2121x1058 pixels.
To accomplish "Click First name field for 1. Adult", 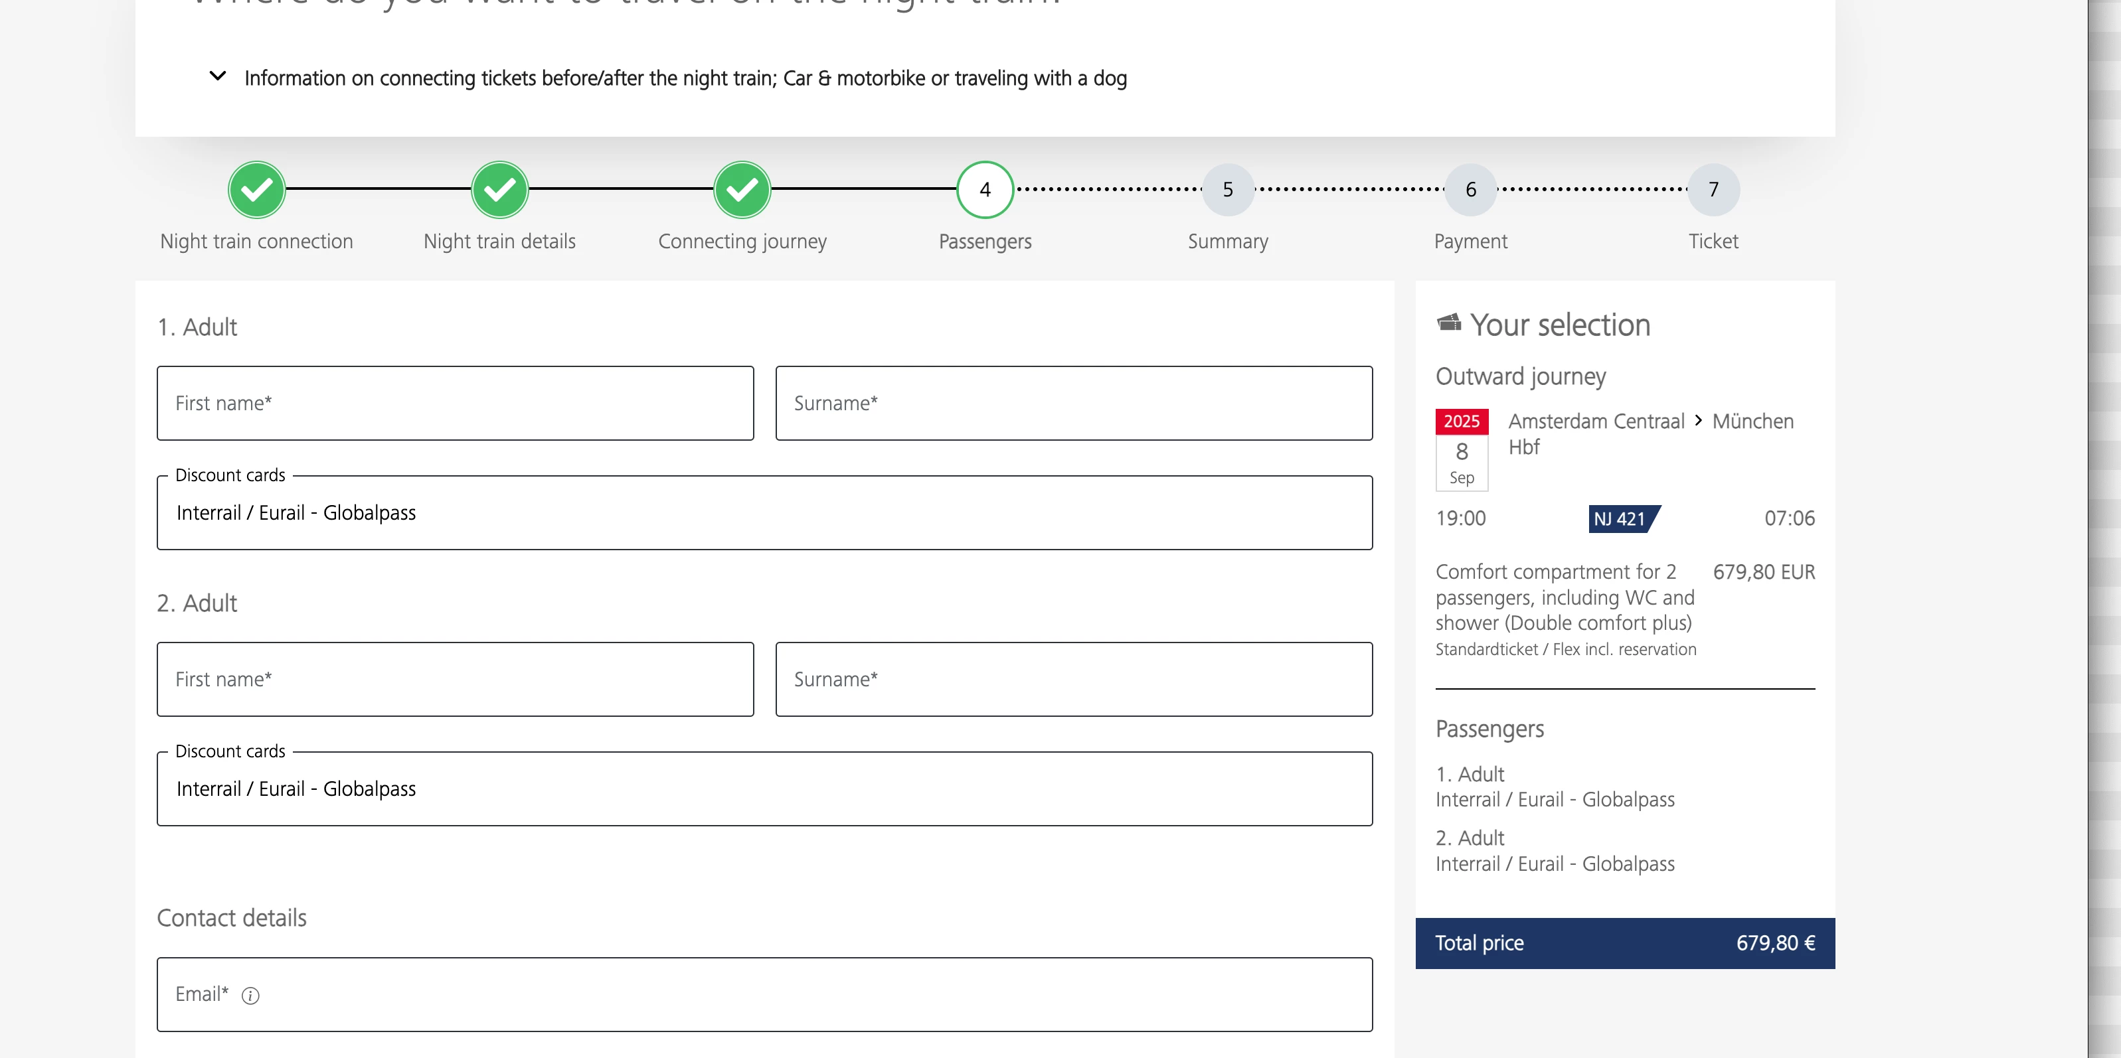I will pyautogui.click(x=454, y=403).
